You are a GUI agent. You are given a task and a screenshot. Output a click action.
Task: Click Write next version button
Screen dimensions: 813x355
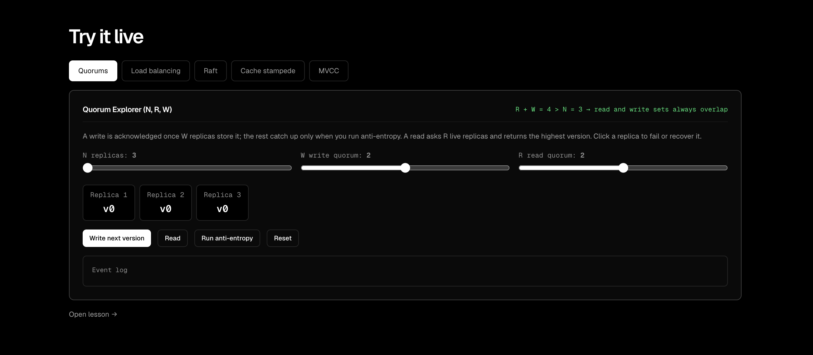pos(117,238)
